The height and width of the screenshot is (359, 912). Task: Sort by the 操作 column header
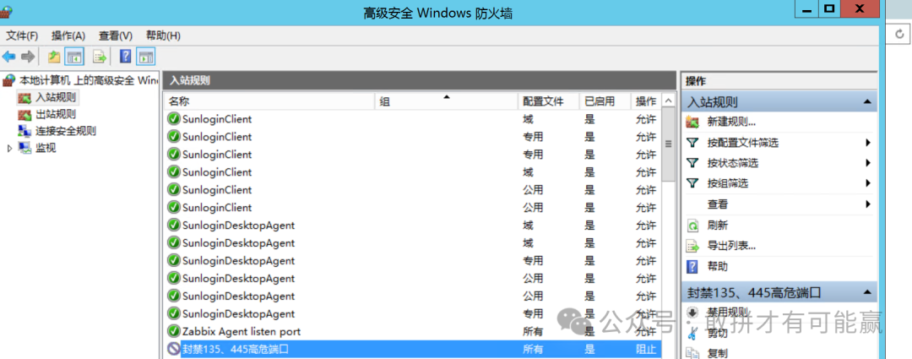tap(646, 101)
